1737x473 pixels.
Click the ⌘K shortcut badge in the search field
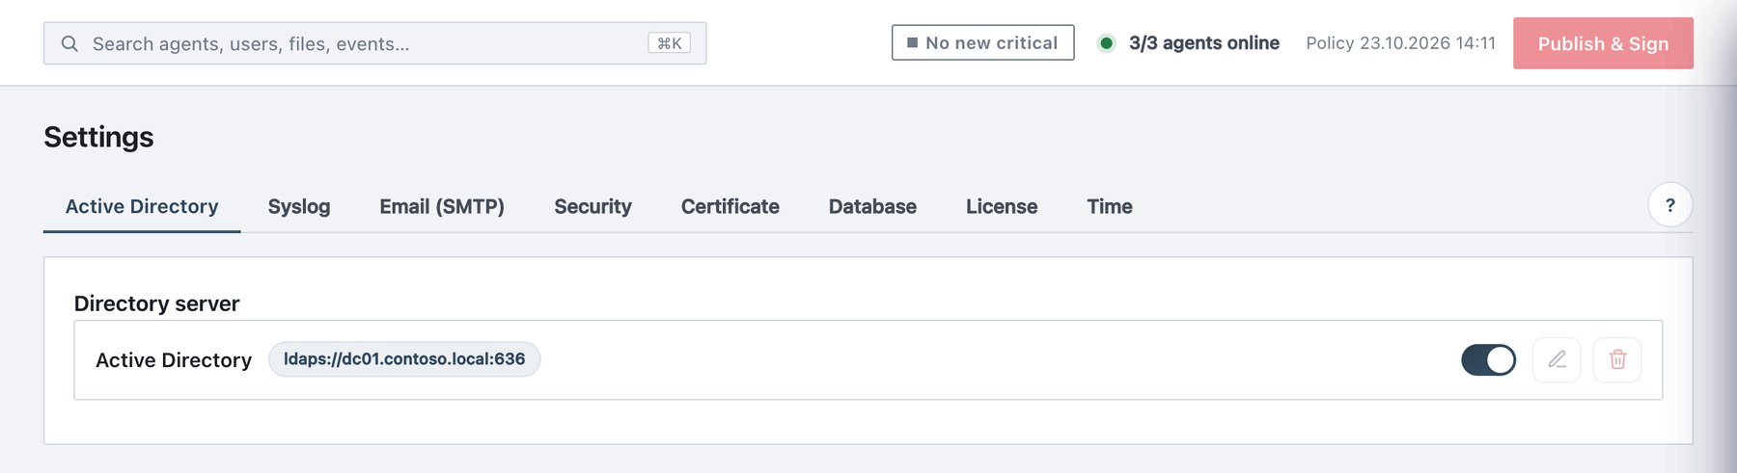click(669, 43)
